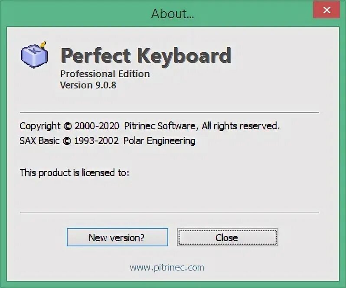Click the upper horizontal separator line
The width and height of the screenshot is (346, 288).
click(170, 112)
